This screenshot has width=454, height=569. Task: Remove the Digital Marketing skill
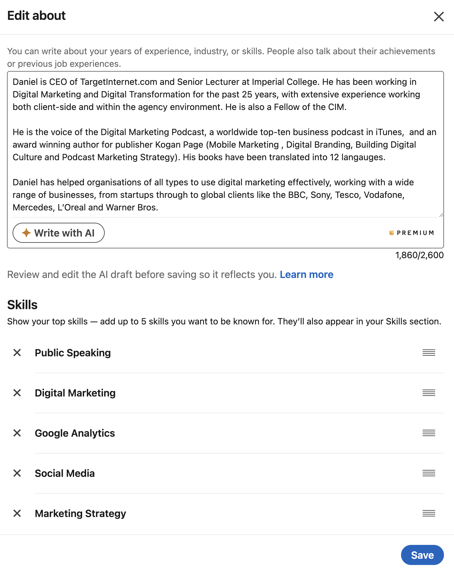(17, 393)
